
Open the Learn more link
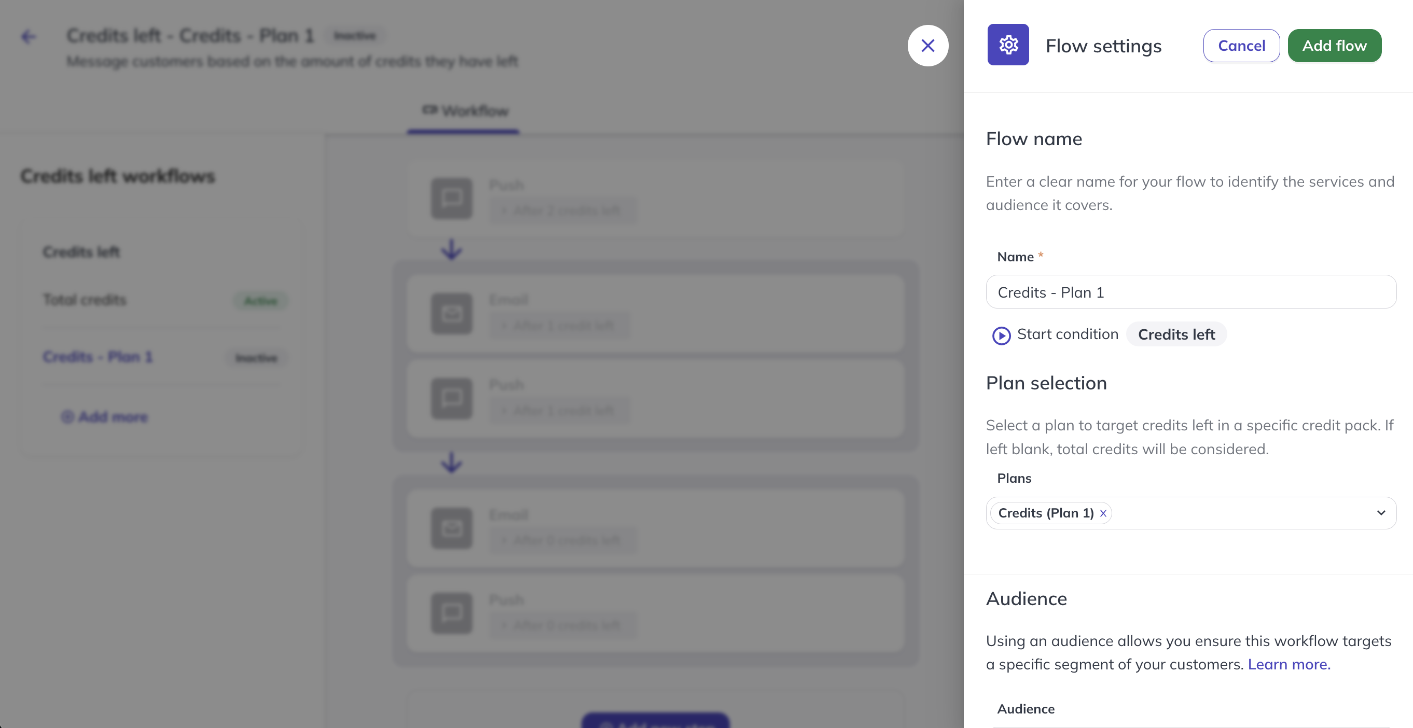click(1289, 664)
